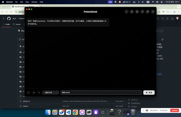Open Visual Studio Code from the dock

pyautogui.click(x=68, y=112)
